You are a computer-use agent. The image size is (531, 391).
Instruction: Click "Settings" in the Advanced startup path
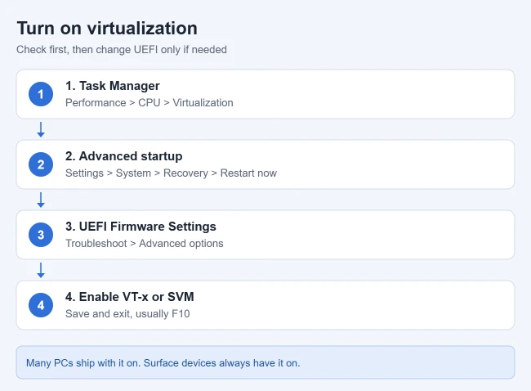coord(84,173)
